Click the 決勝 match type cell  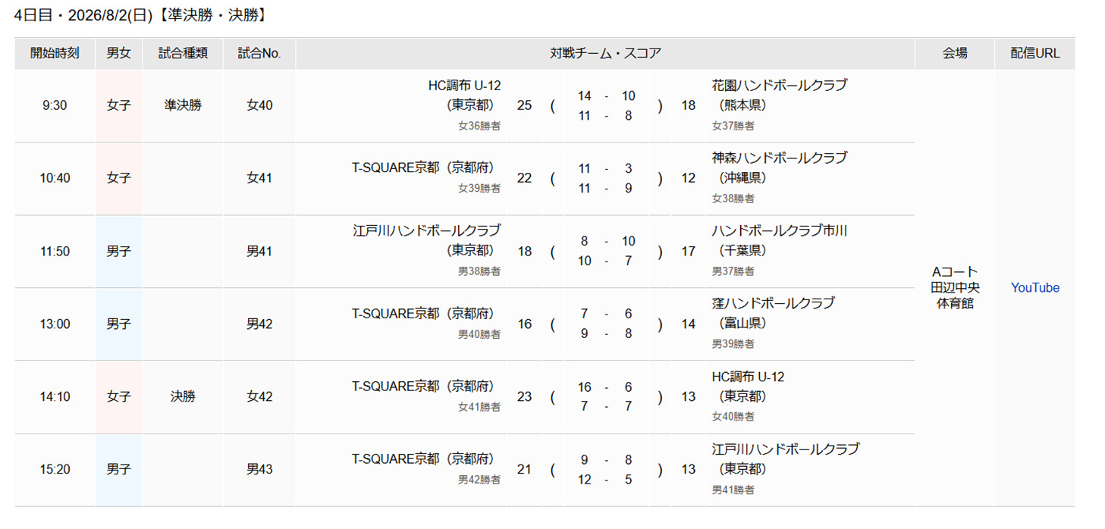pyautogui.click(x=183, y=396)
